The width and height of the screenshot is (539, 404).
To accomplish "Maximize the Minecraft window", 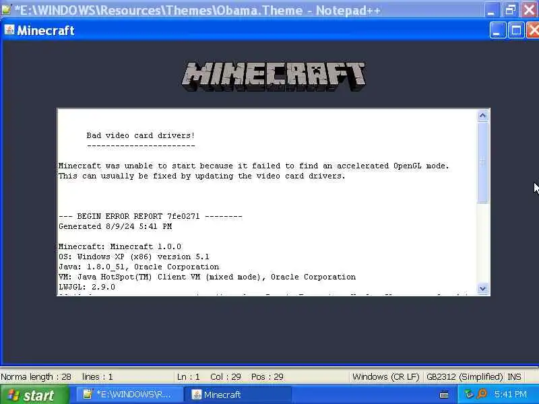I will 515,30.
